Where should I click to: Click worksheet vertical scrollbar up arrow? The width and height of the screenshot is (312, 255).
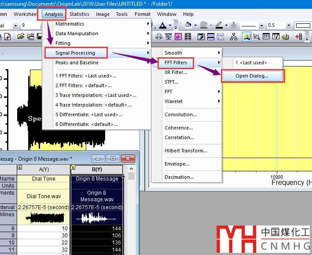[x=131, y=169]
